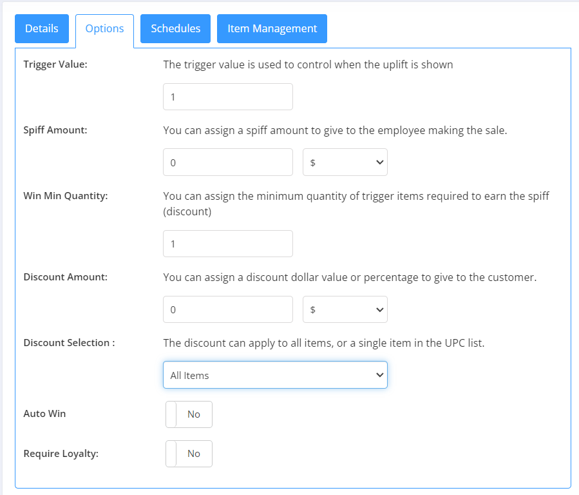The image size is (579, 495).
Task: Enable the Require Loyalty switch
Action: point(189,454)
